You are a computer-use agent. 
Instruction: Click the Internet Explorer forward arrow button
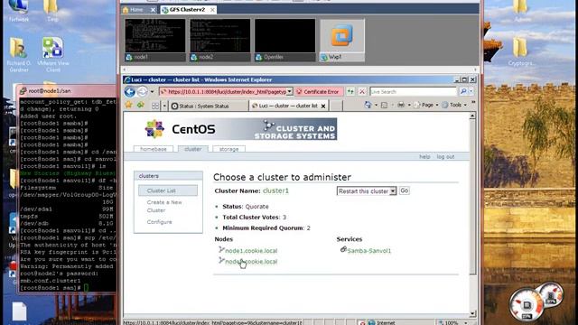click(143, 92)
